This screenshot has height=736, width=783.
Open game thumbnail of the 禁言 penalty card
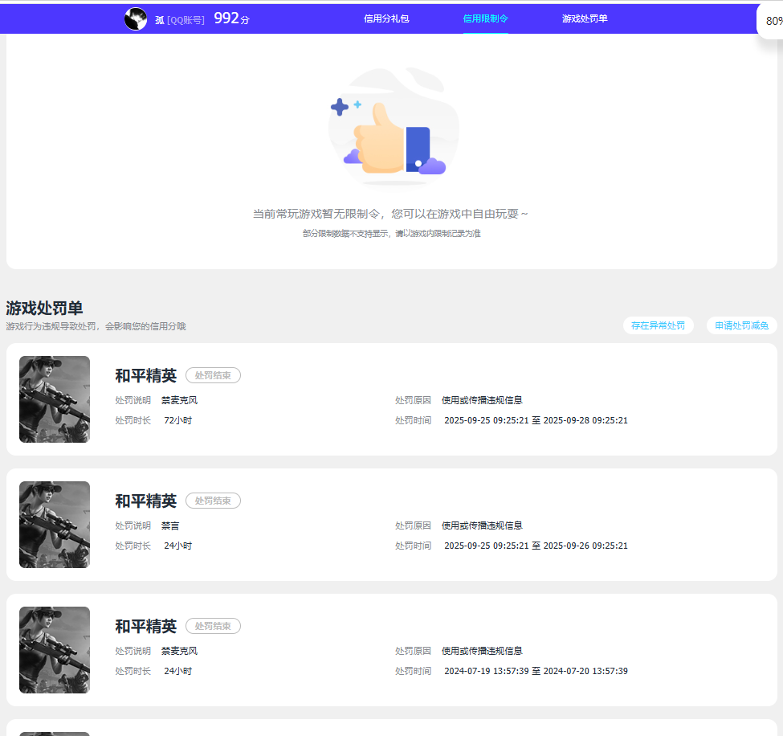click(x=55, y=525)
